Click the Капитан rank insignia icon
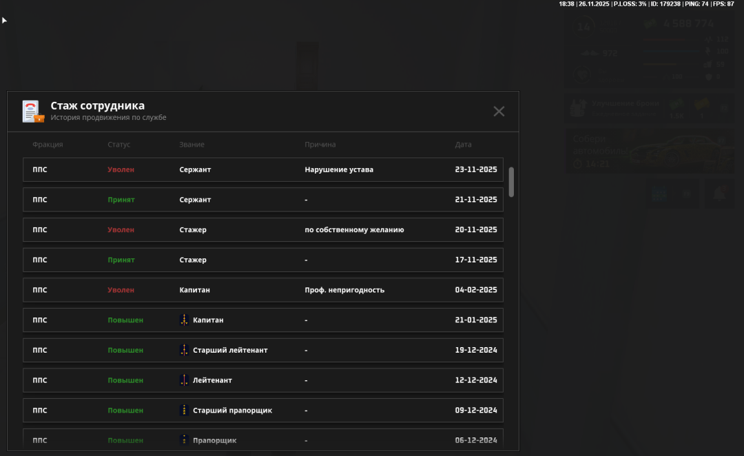This screenshot has width=744, height=456. (184, 320)
